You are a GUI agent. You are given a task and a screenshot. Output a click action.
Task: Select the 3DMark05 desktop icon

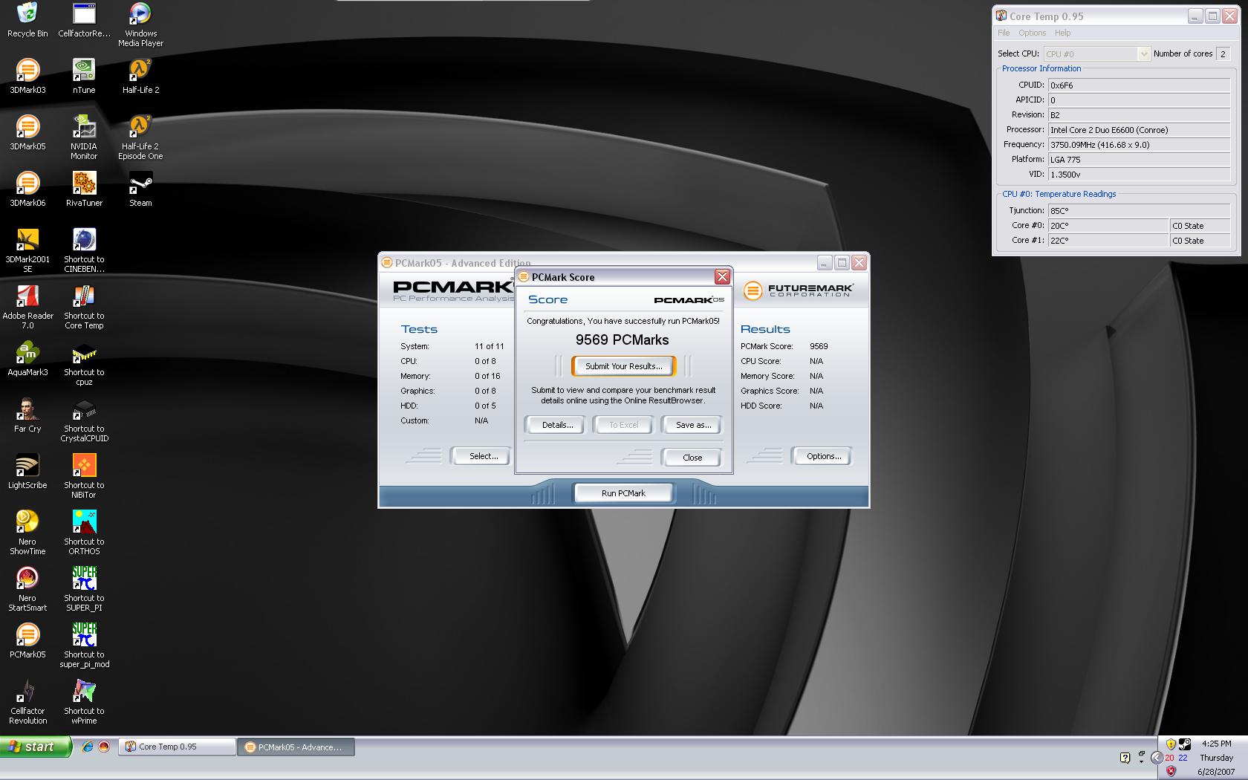click(27, 132)
